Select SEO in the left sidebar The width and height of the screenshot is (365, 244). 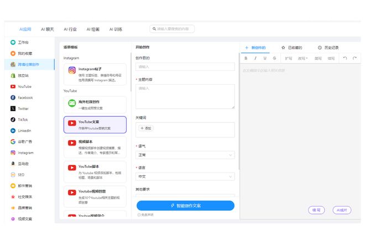(29, 175)
